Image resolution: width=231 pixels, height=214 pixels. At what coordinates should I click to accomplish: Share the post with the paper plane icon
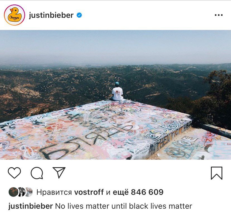coord(59,172)
